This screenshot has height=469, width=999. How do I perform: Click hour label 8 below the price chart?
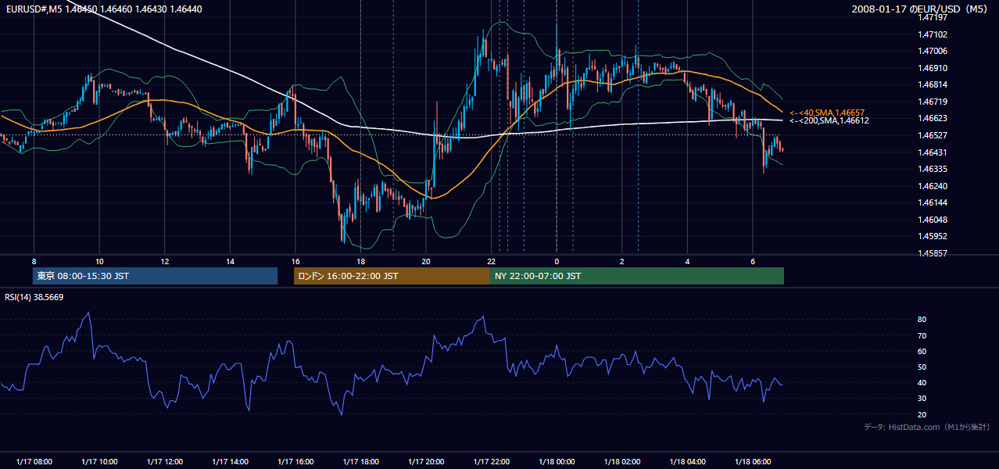[34, 260]
